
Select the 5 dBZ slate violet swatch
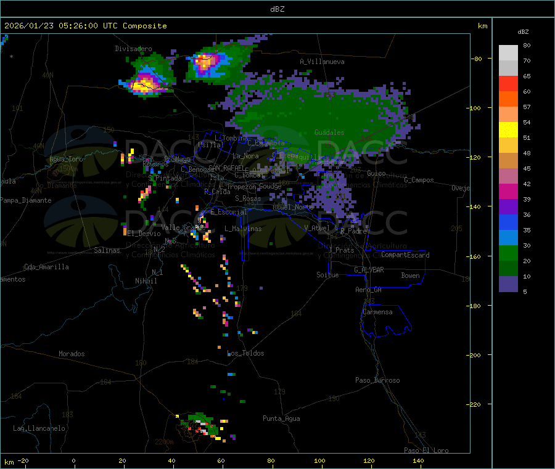(508, 283)
